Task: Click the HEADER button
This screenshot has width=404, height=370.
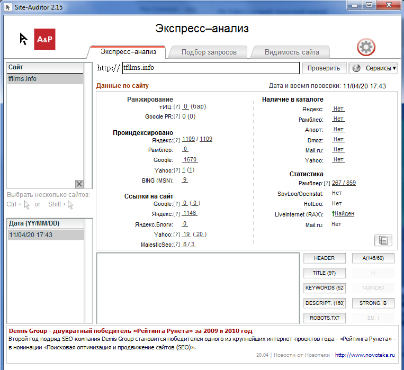Action: point(325,258)
